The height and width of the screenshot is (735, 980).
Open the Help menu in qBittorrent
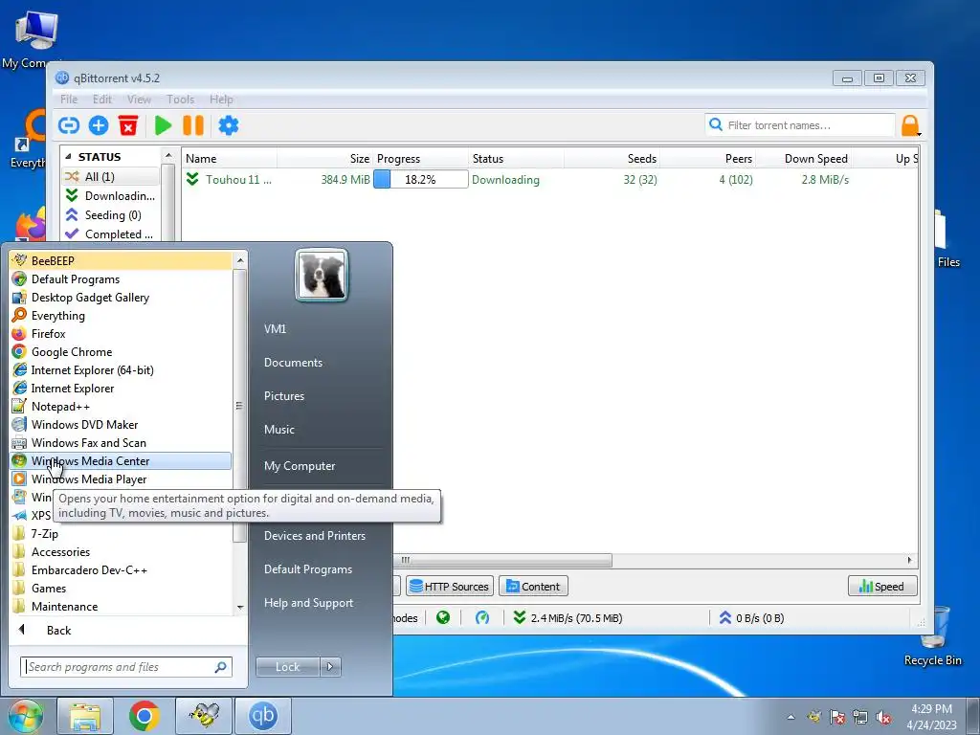point(221,100)
